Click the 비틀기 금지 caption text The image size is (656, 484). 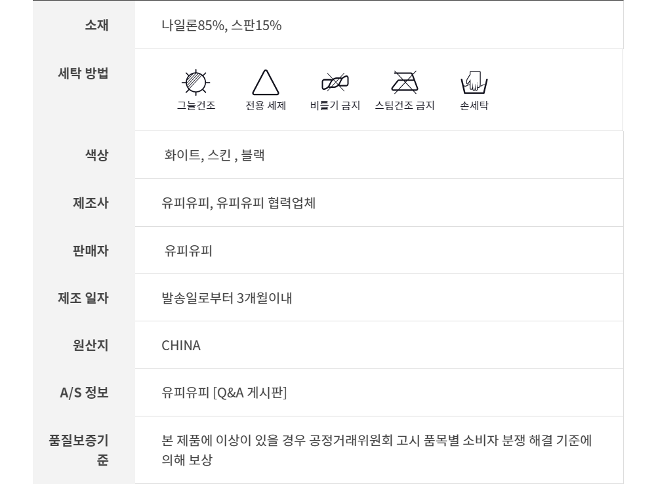[335, 106]
